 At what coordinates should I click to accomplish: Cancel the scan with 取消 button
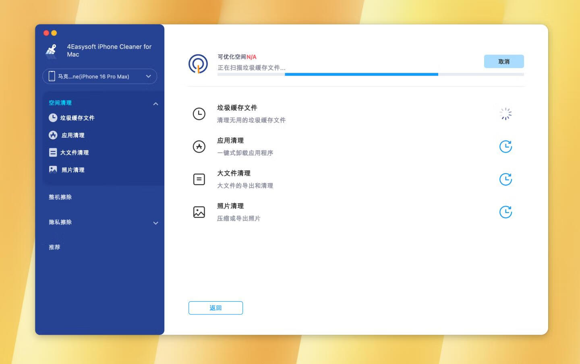coord(504,61)
